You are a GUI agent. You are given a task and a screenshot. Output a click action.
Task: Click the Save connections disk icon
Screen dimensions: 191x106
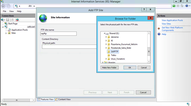8,20
